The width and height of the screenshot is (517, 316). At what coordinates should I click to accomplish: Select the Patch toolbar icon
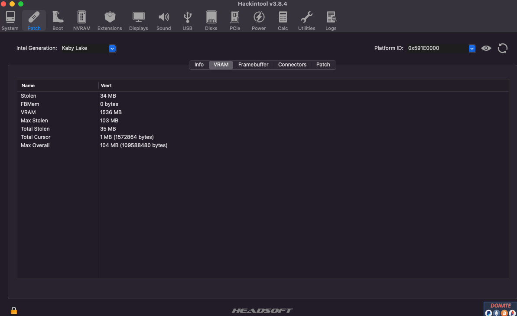tap(34, 21)
